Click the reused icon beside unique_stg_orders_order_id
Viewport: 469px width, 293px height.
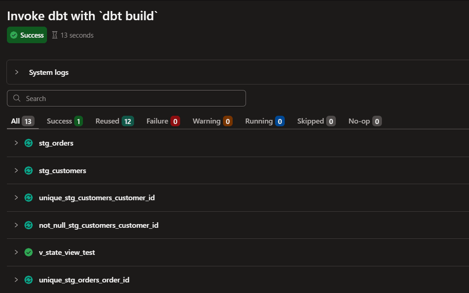(29, 280)
